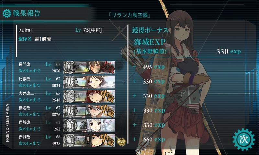Click the 戦果報告 header title

coord(27,13)
